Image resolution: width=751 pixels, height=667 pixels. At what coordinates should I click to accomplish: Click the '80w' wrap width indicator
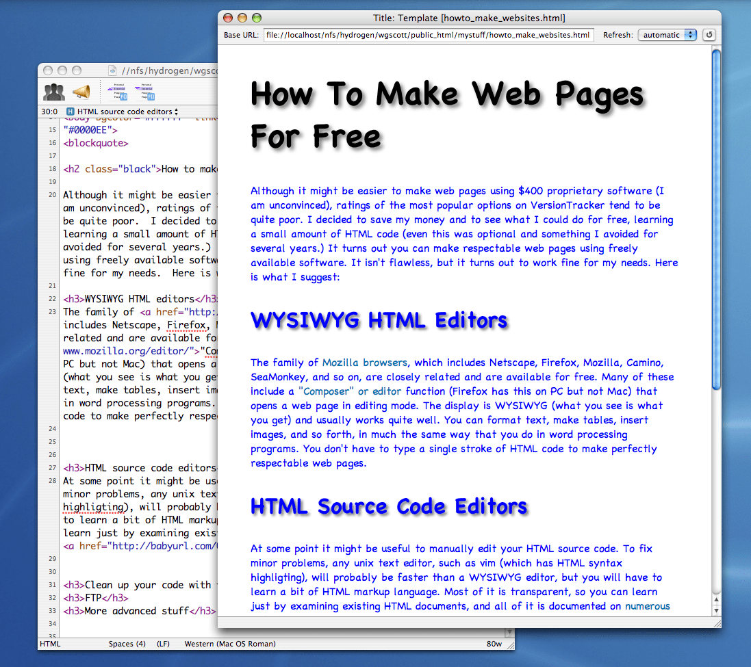point(494,644)
